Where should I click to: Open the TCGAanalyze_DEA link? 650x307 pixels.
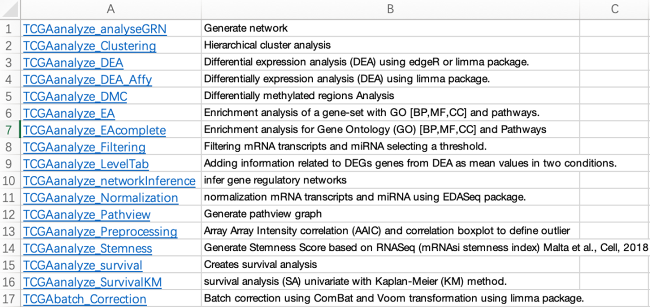tap(73, 63)
